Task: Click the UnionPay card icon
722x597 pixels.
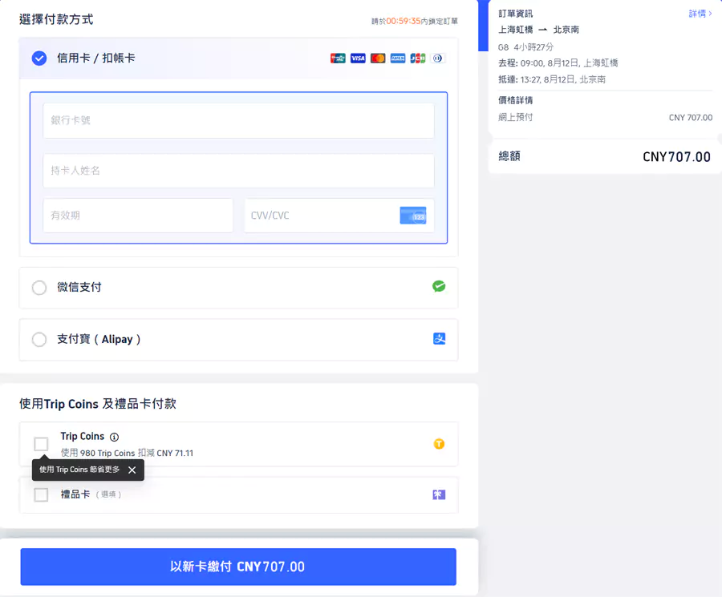Action: pos(338,58)
